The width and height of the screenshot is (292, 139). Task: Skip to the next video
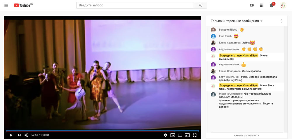click(19, 135)
